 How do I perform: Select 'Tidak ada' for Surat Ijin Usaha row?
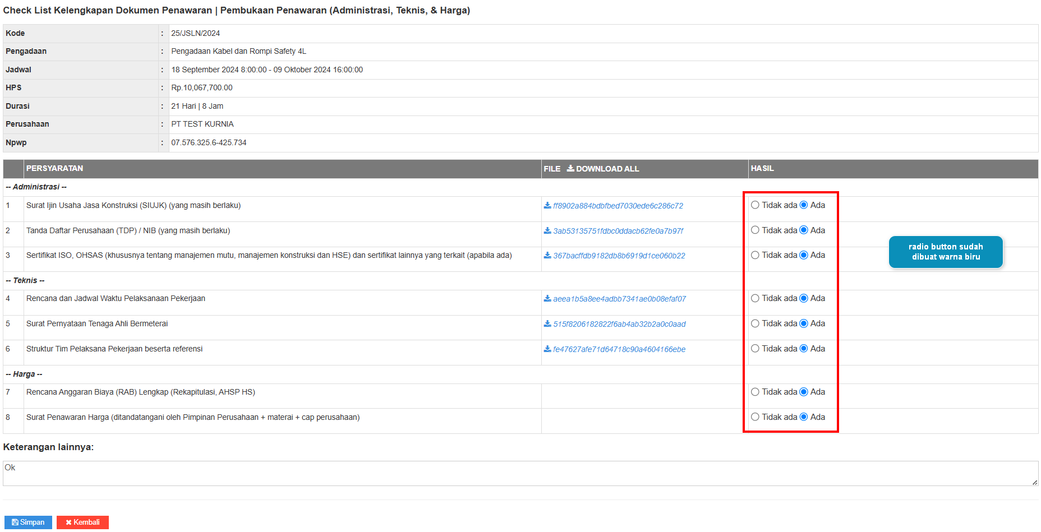coord(755,205)
